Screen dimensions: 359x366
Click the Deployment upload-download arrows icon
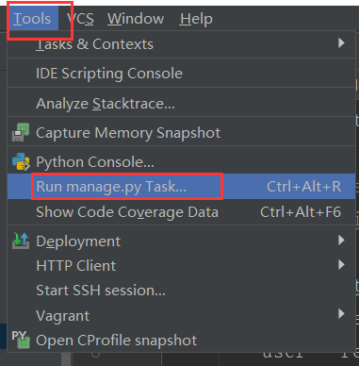(x=21, y=241)
